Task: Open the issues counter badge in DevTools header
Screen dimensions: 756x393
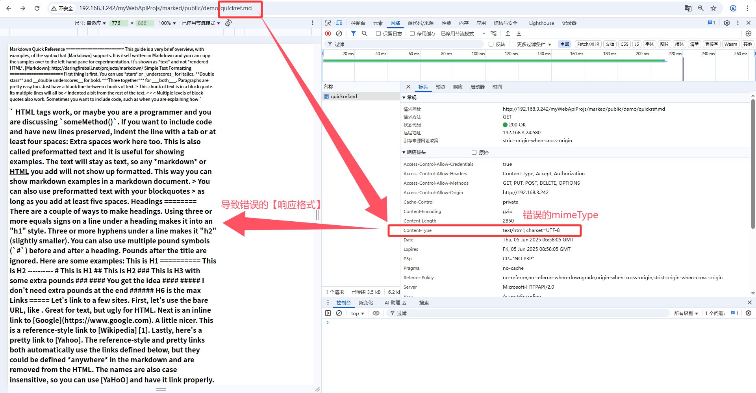Action: coord(712,23)
